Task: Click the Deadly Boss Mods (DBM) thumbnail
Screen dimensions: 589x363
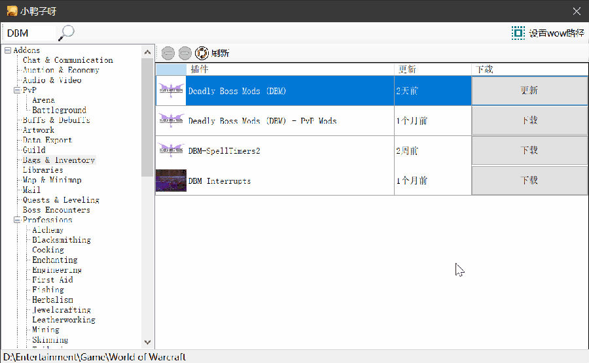Action: [171, 90]
